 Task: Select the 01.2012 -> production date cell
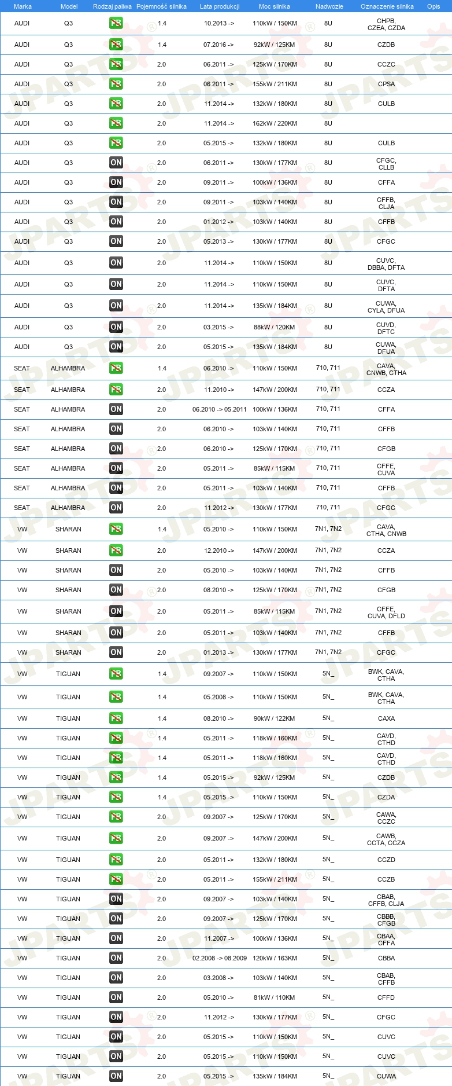pos(219,222)
